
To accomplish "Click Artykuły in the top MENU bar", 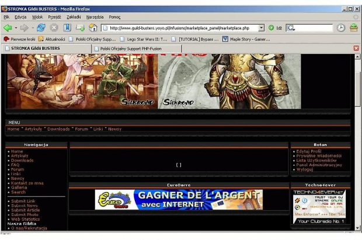I will (33, 129).
